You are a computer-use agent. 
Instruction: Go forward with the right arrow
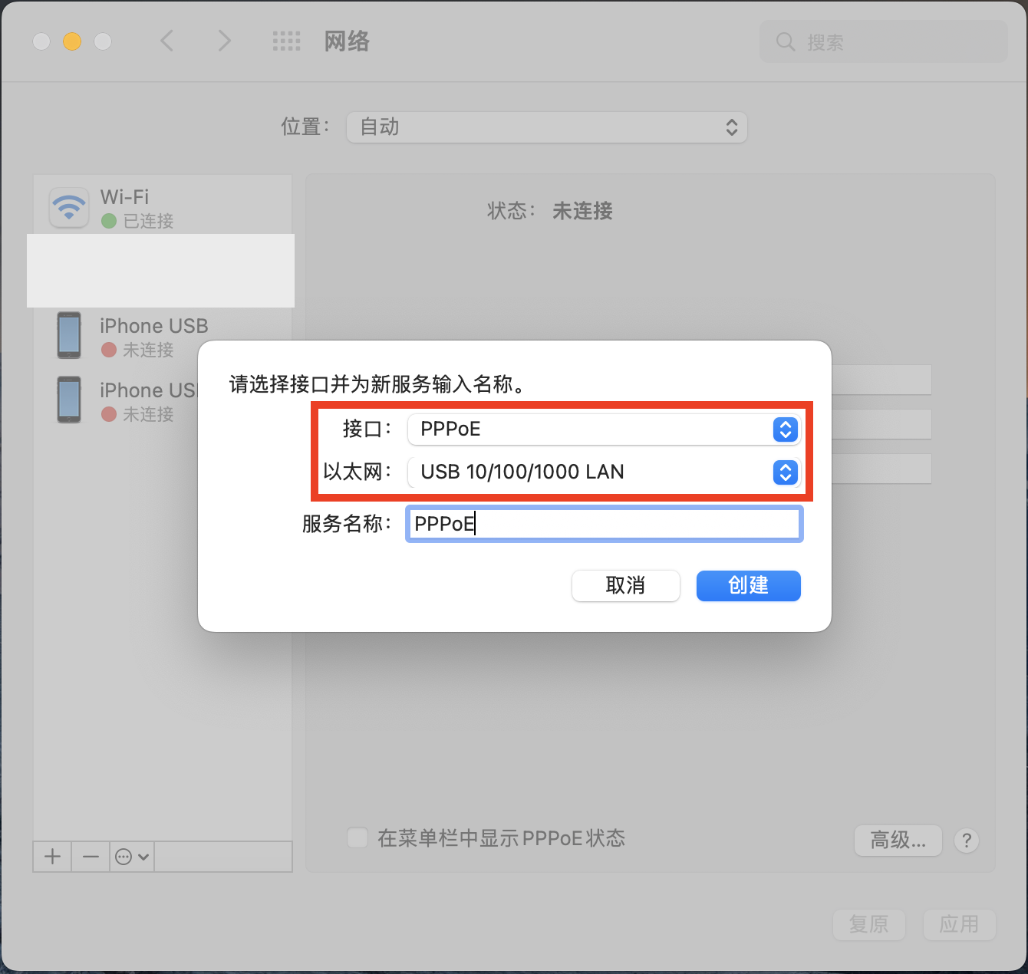223,41
